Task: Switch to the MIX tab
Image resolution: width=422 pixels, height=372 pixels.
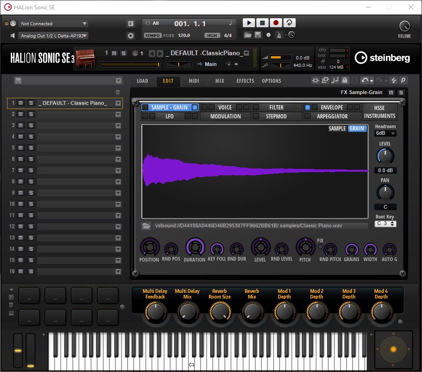Action: click(219, 81)
